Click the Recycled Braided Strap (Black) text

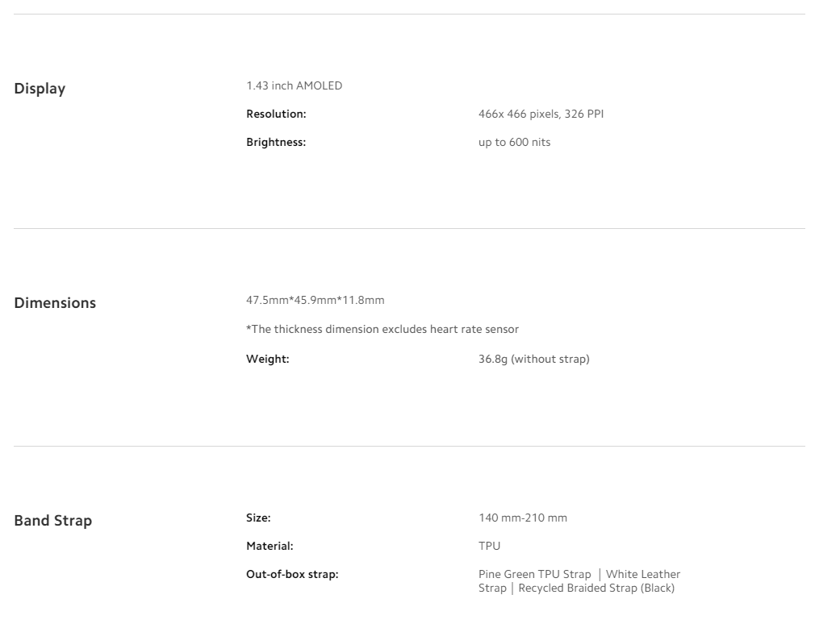[596, 588]
